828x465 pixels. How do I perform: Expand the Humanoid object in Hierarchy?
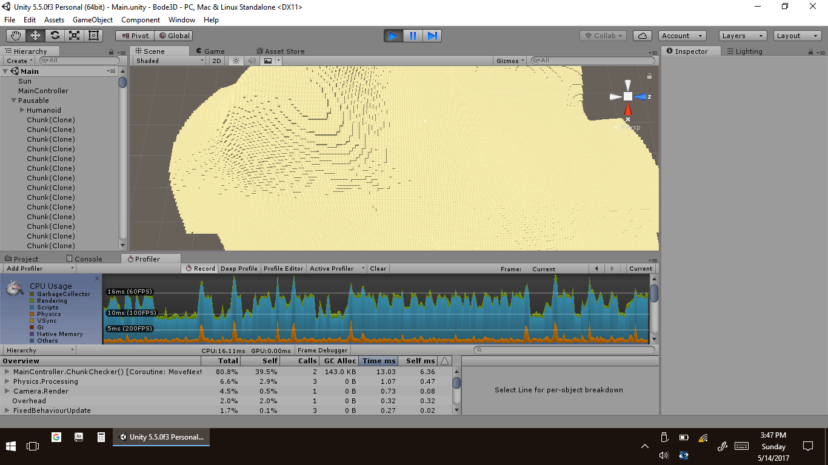tap(22, 110)
